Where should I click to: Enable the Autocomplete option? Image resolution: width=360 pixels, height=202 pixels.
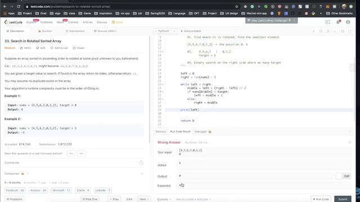[191, 31]
